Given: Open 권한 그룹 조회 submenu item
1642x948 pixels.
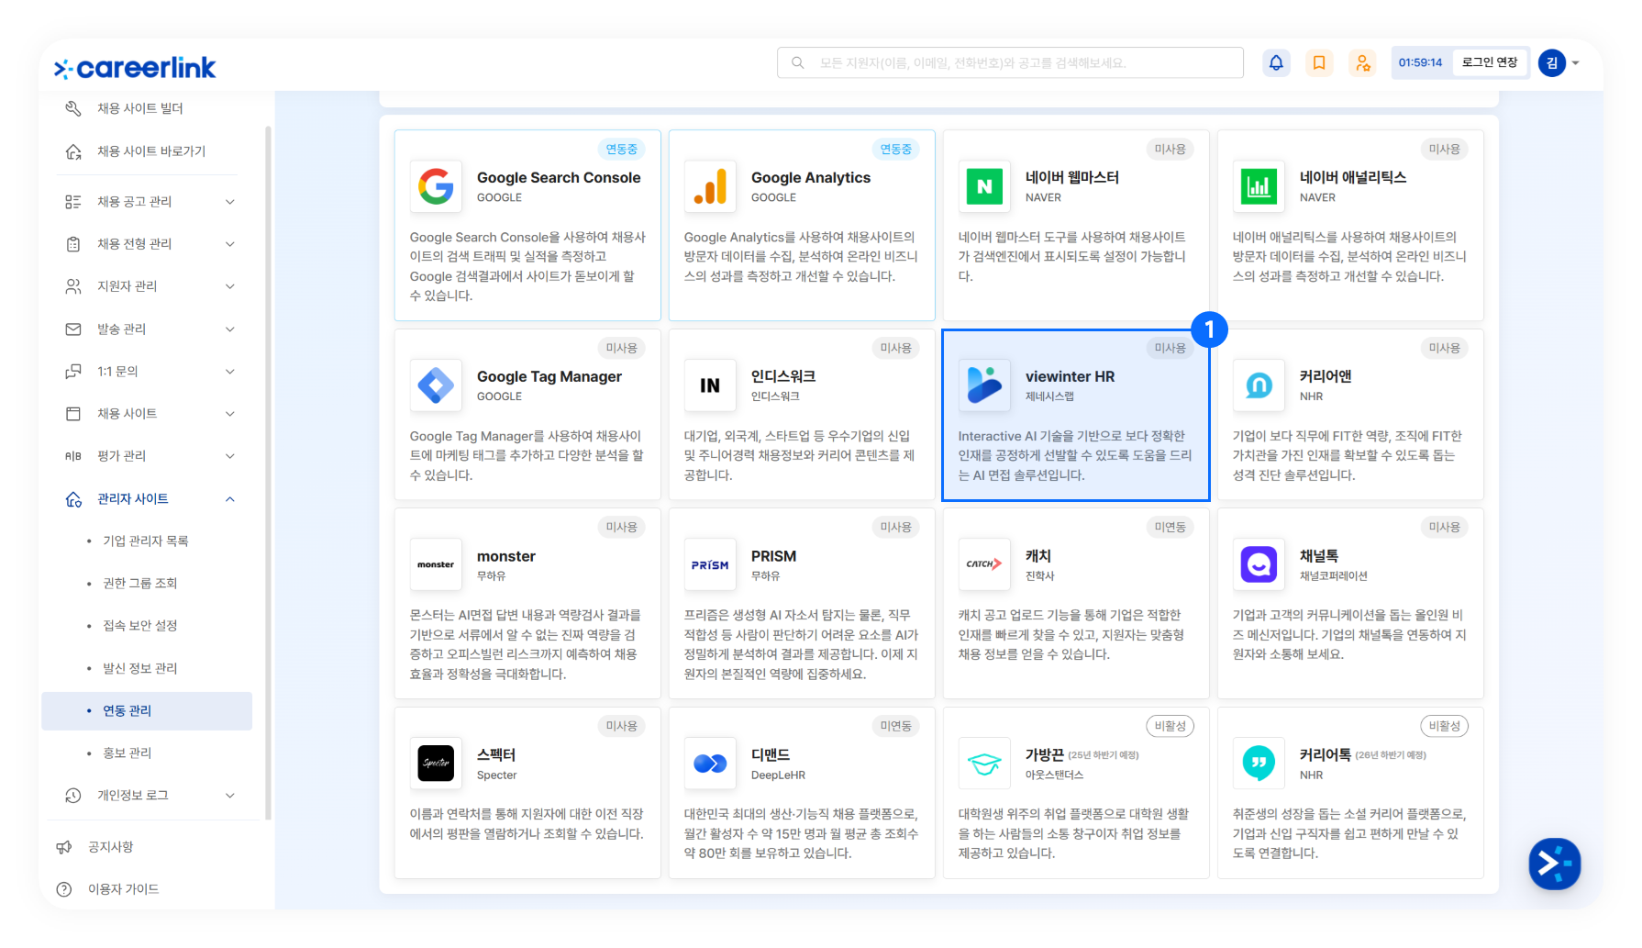Looking at the screenshot, I should click(x=140, y=584).
